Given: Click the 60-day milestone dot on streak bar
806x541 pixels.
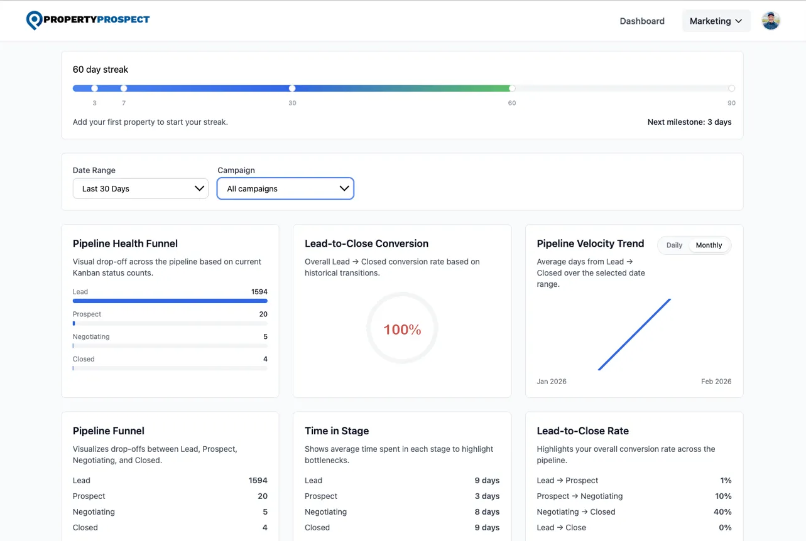Looking at the screenshot, I should pos(512,88).
